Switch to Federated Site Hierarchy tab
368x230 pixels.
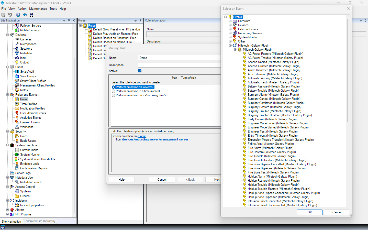pos(40,221)
